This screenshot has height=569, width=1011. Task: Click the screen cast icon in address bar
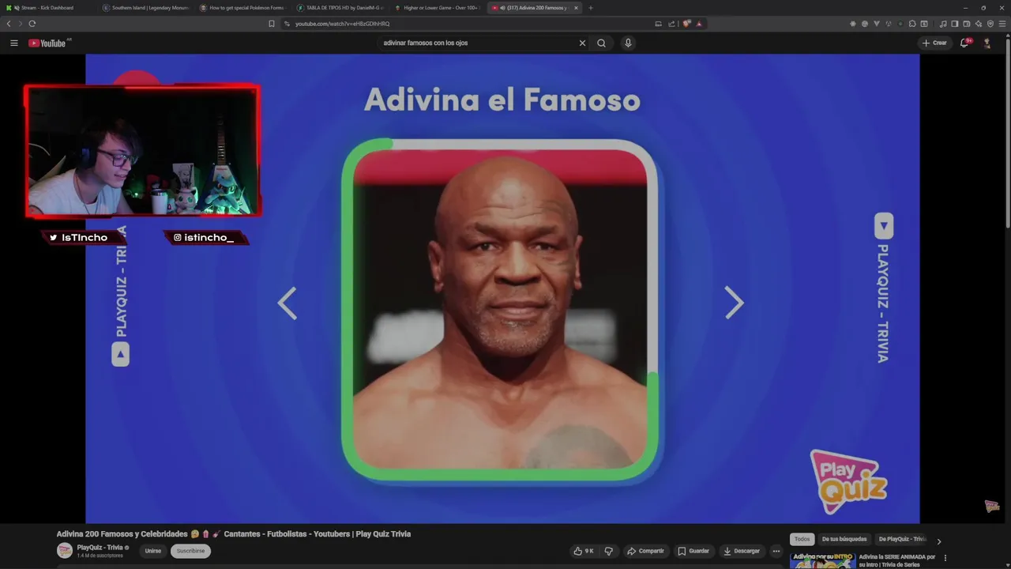point(658,24)
